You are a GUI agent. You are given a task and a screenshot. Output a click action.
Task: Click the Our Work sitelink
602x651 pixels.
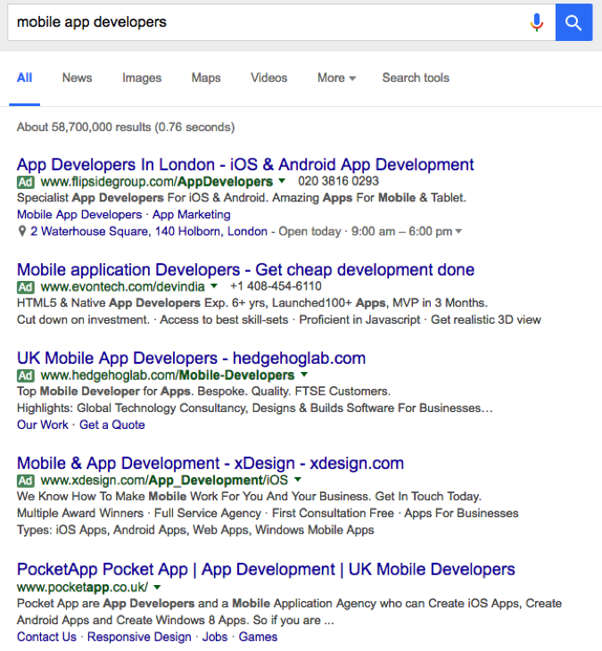[42, 424]
